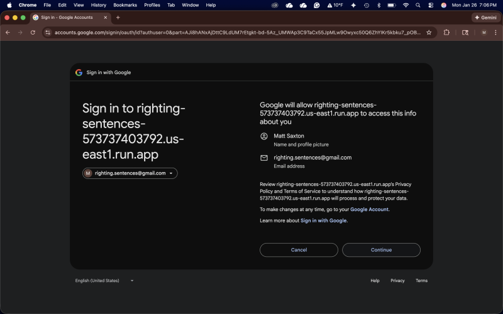Click the Grammarly G menu bar icon

317,5
